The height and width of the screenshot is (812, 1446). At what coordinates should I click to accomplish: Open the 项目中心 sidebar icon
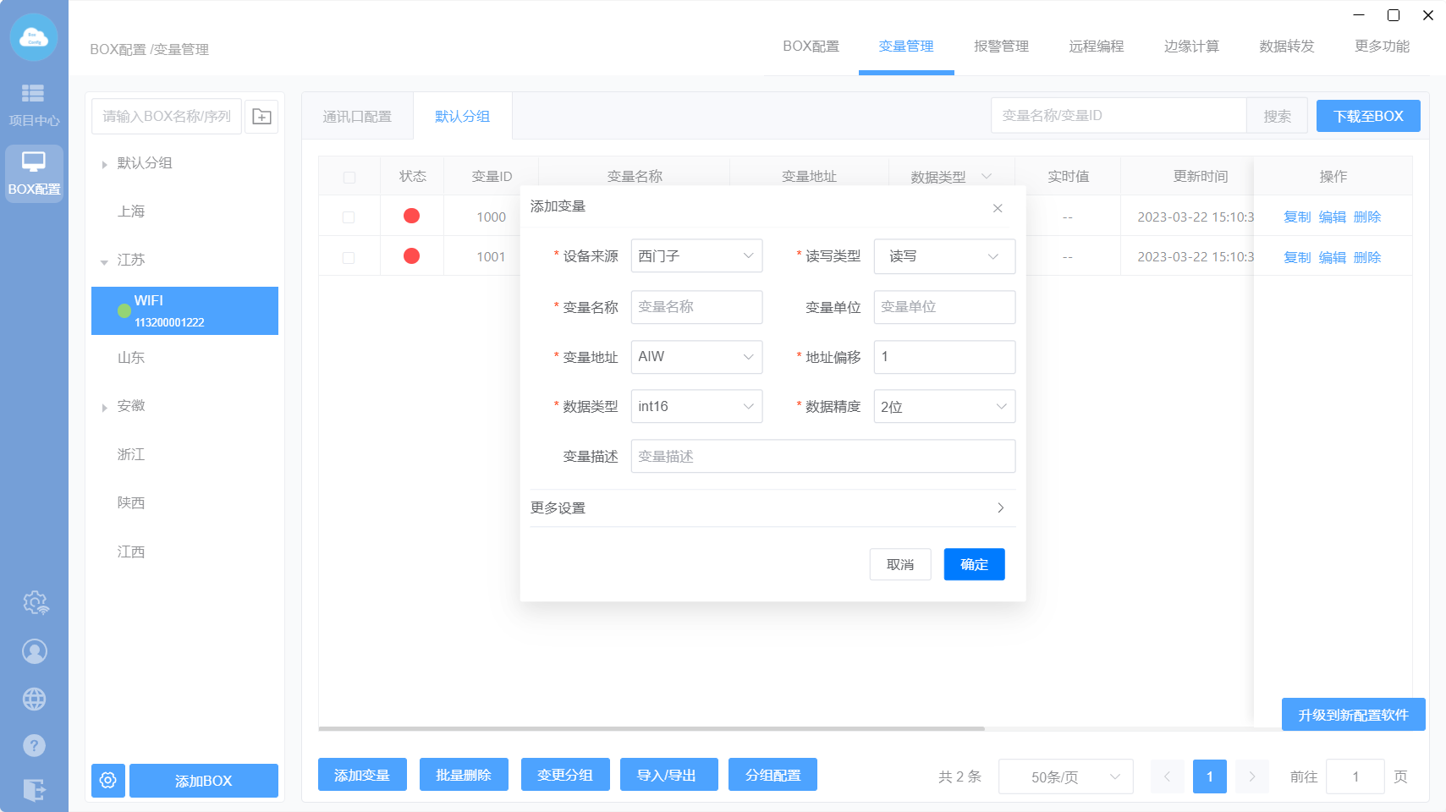pyautogui.click(x=34, y=104)
